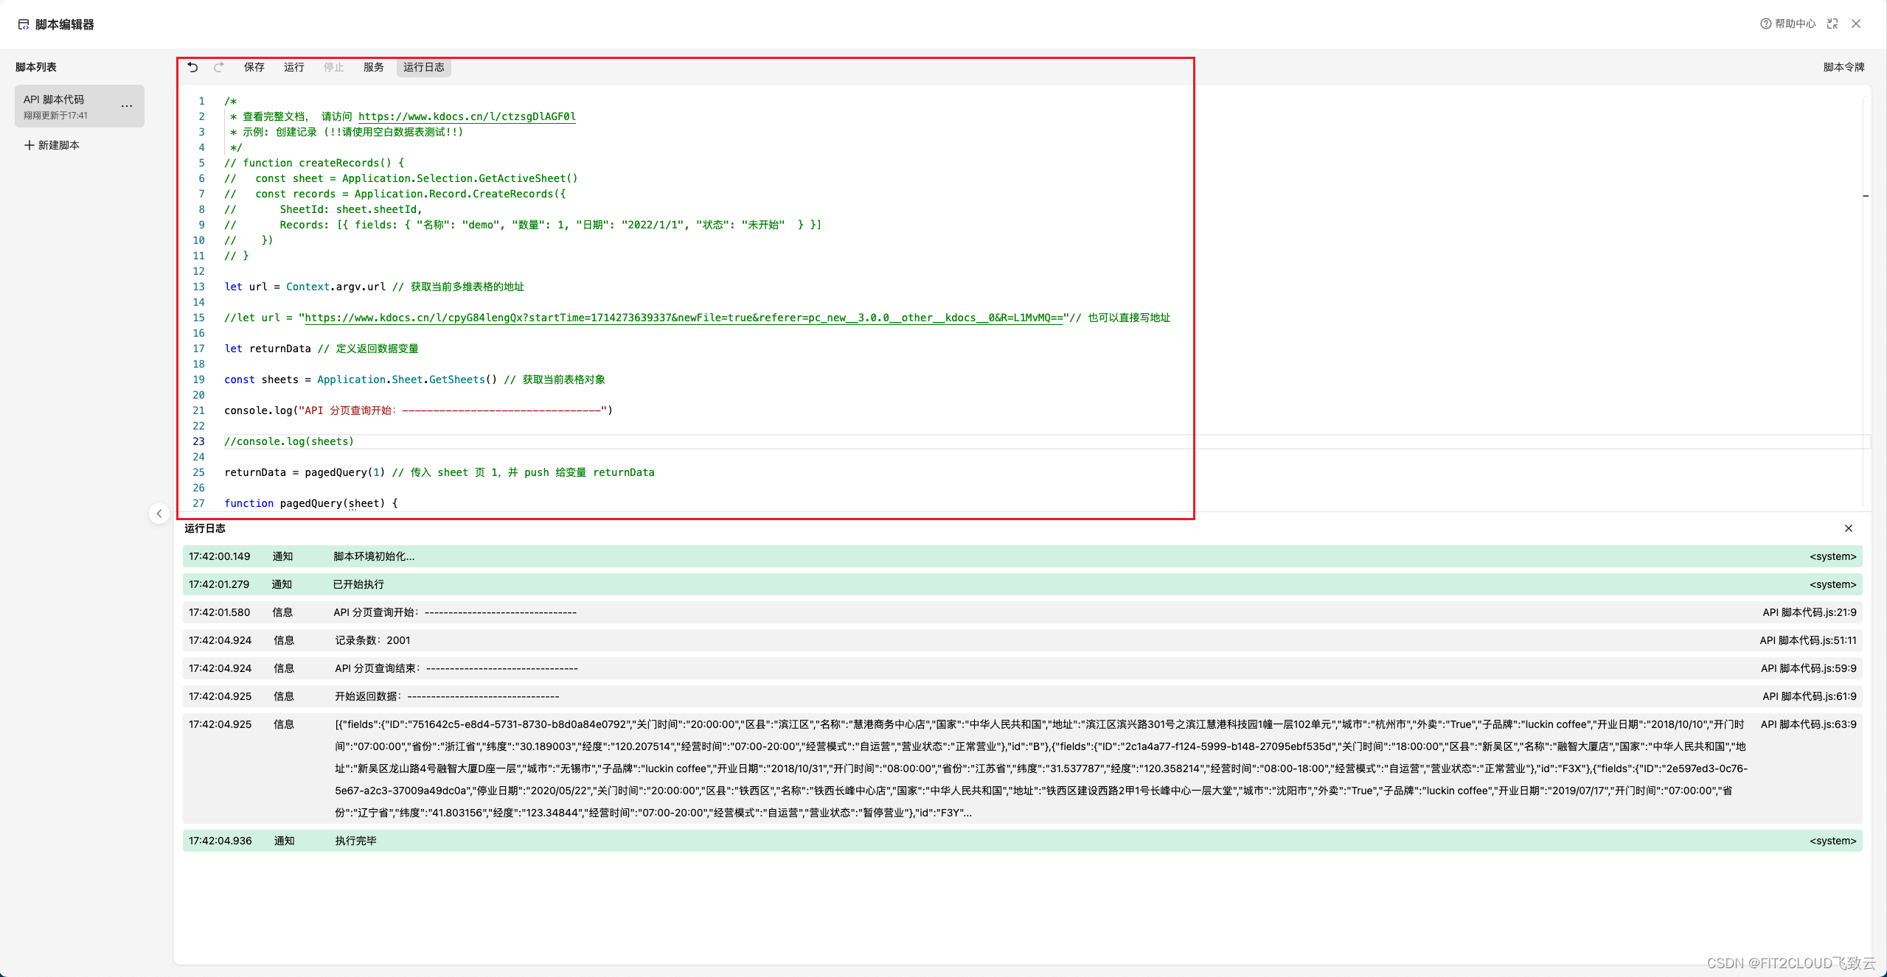Screen dimensions: 1887x977
Task: Click the 保存 button
Action: pyautogui.click(x=254, y=67)
